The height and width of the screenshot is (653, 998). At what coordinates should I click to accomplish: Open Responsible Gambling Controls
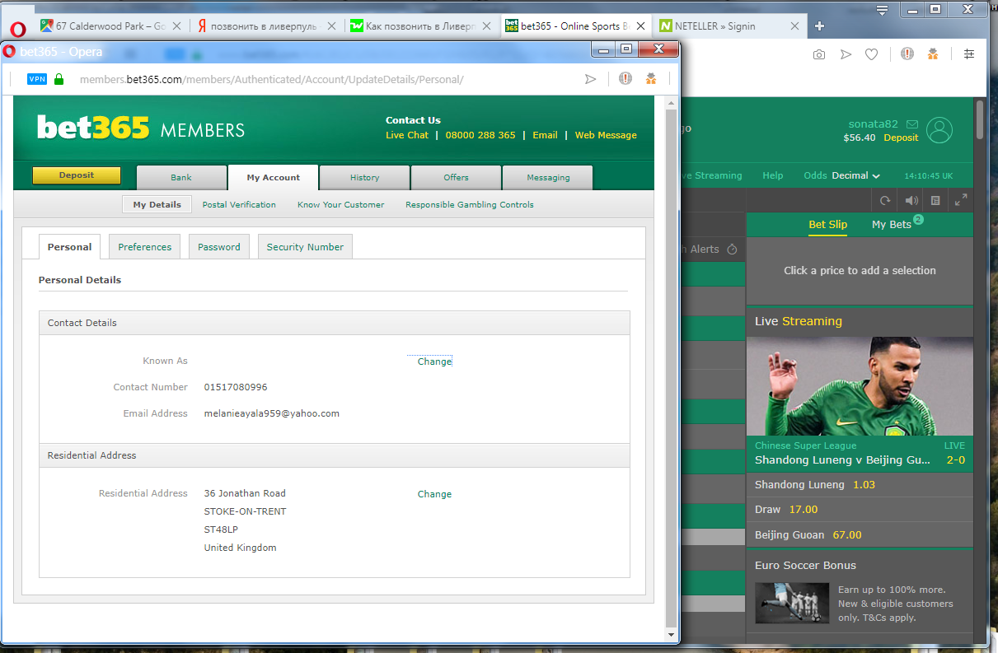[x=470, y=205]
